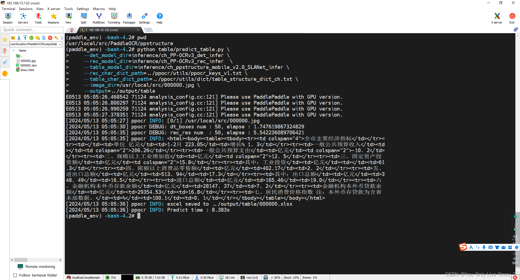Open the Session toolbar button
Screen dimensions: 520x280
[x=8, y=18]
